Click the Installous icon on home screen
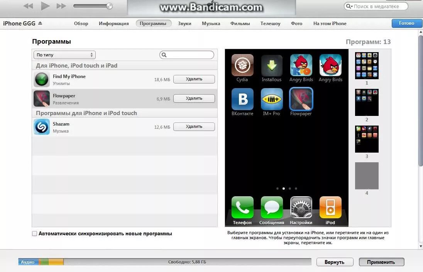 [x=272, y=65]
